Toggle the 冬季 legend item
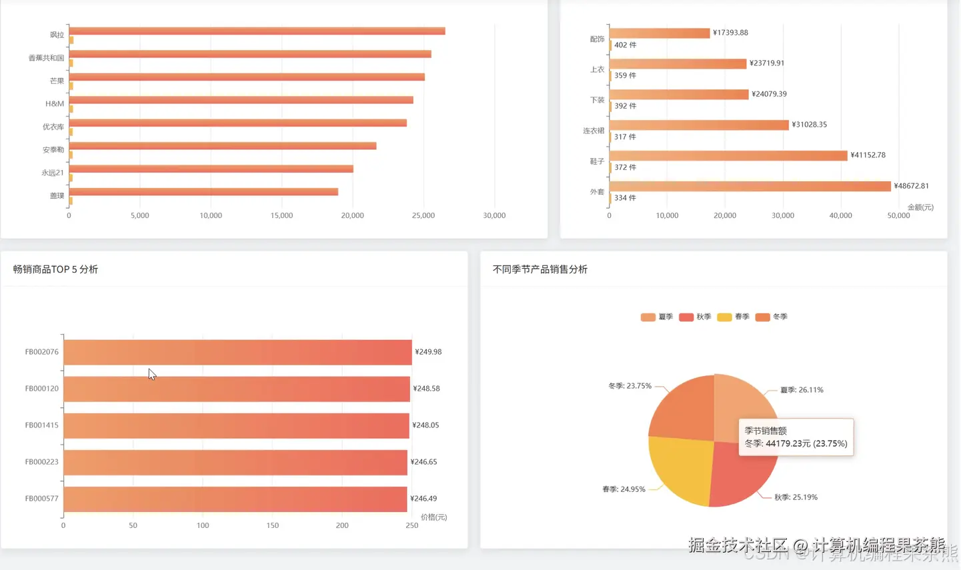The height and width of the screenshot is (570, 961). [x=771, y=317]
